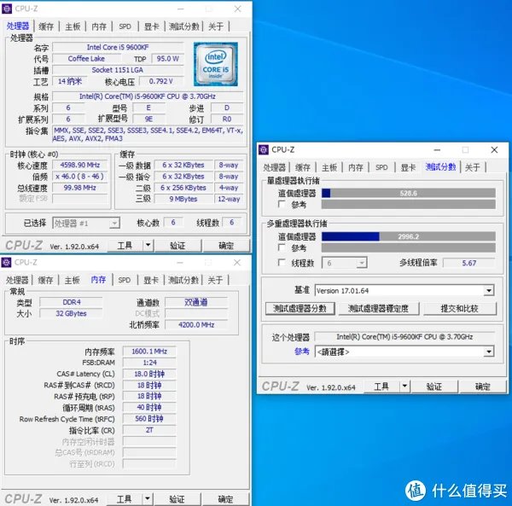Expand 工具 arrow in benchmark window
Screen dimensions: 512x506
(404, 387)
